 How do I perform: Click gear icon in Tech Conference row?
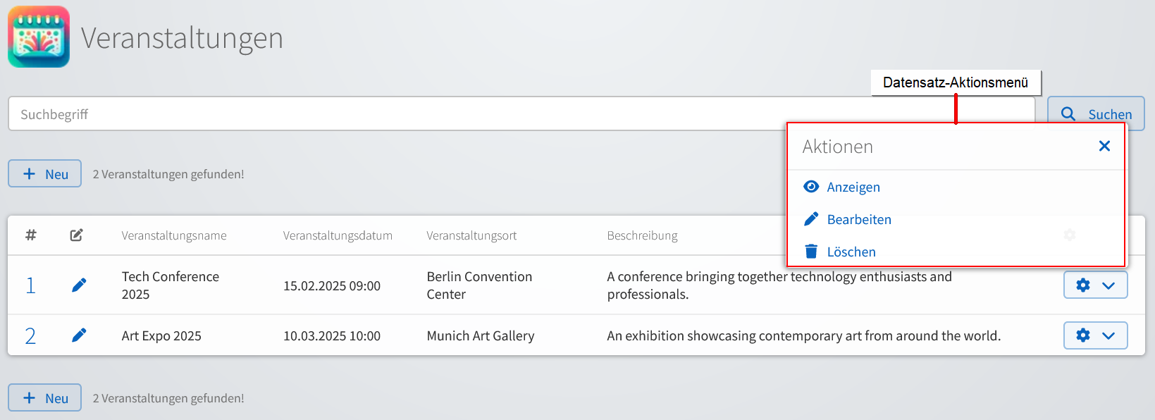[1083, 285]
